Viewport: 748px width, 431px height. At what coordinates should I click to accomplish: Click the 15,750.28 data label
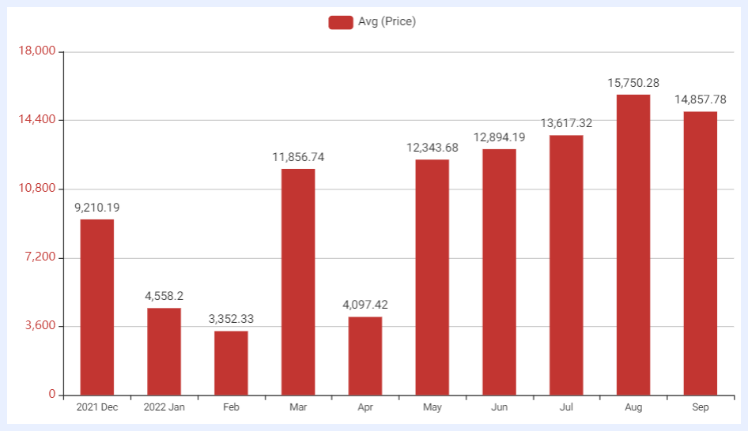click(x=633, y=83)
